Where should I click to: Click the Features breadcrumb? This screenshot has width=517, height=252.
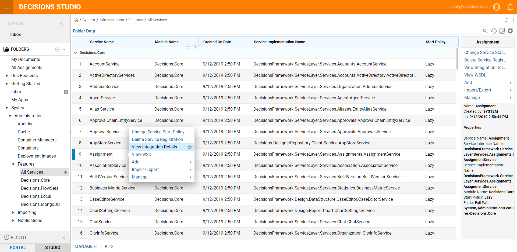pyautogui.click(x=136, y=20)
